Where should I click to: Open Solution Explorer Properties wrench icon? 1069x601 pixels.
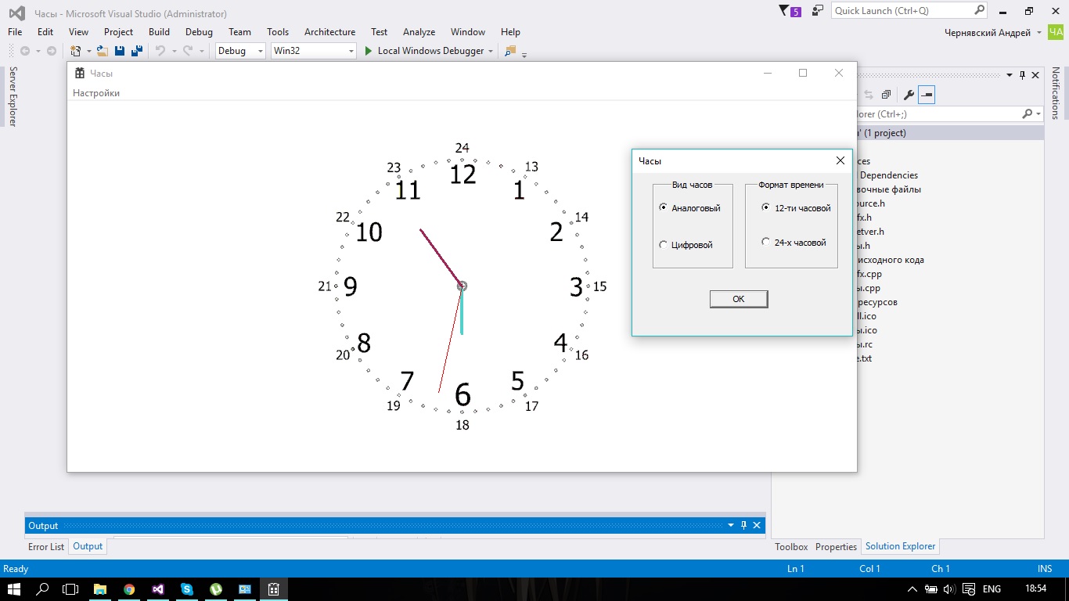point(909,95)
